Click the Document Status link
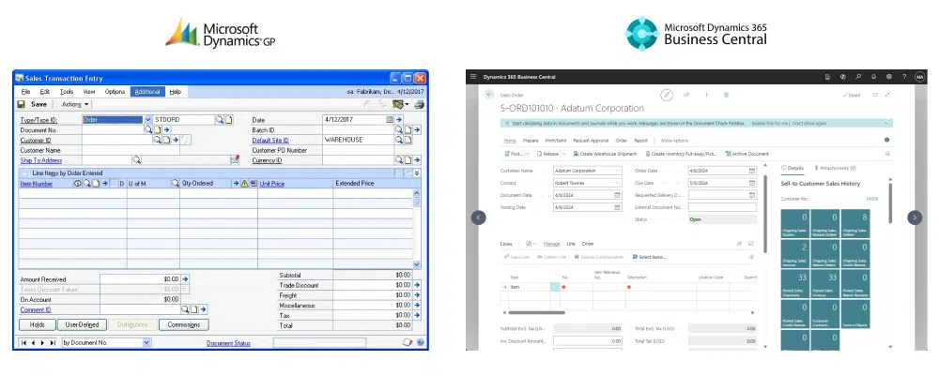939x375 pixels. [228, 343]
